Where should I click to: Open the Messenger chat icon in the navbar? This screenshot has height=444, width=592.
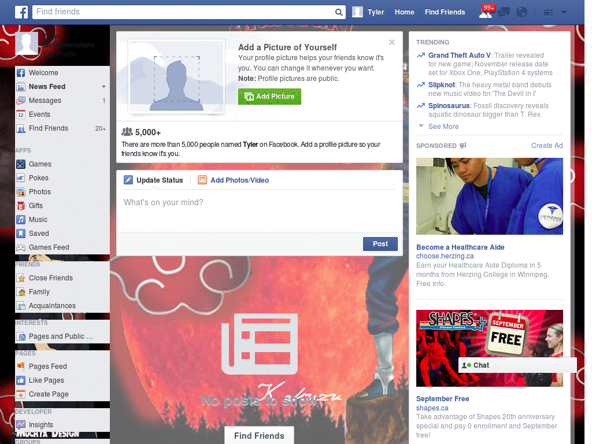pos(504,12)
